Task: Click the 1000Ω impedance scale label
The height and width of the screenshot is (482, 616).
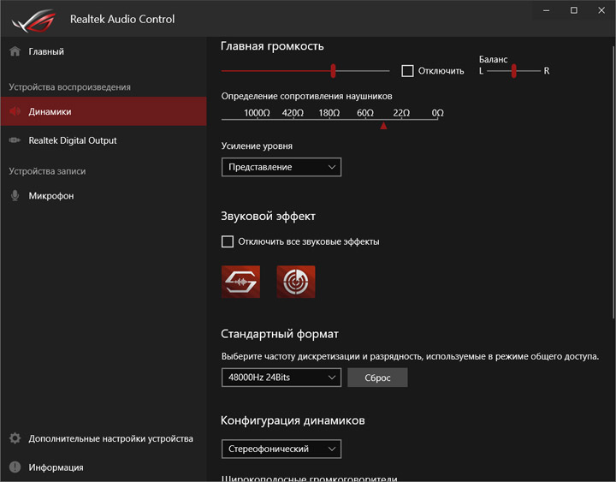Action: click(257, 113)
